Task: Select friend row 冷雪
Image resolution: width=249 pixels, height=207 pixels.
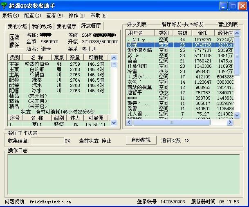Action: pyautogui.click(x=180, y=71)
